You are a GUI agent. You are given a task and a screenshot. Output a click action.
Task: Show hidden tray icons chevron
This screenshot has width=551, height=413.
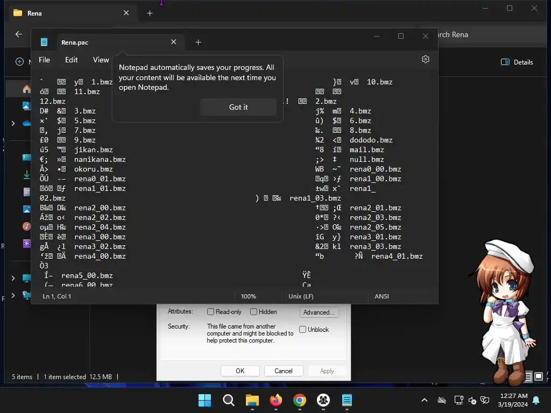click(x=425, y=400)
